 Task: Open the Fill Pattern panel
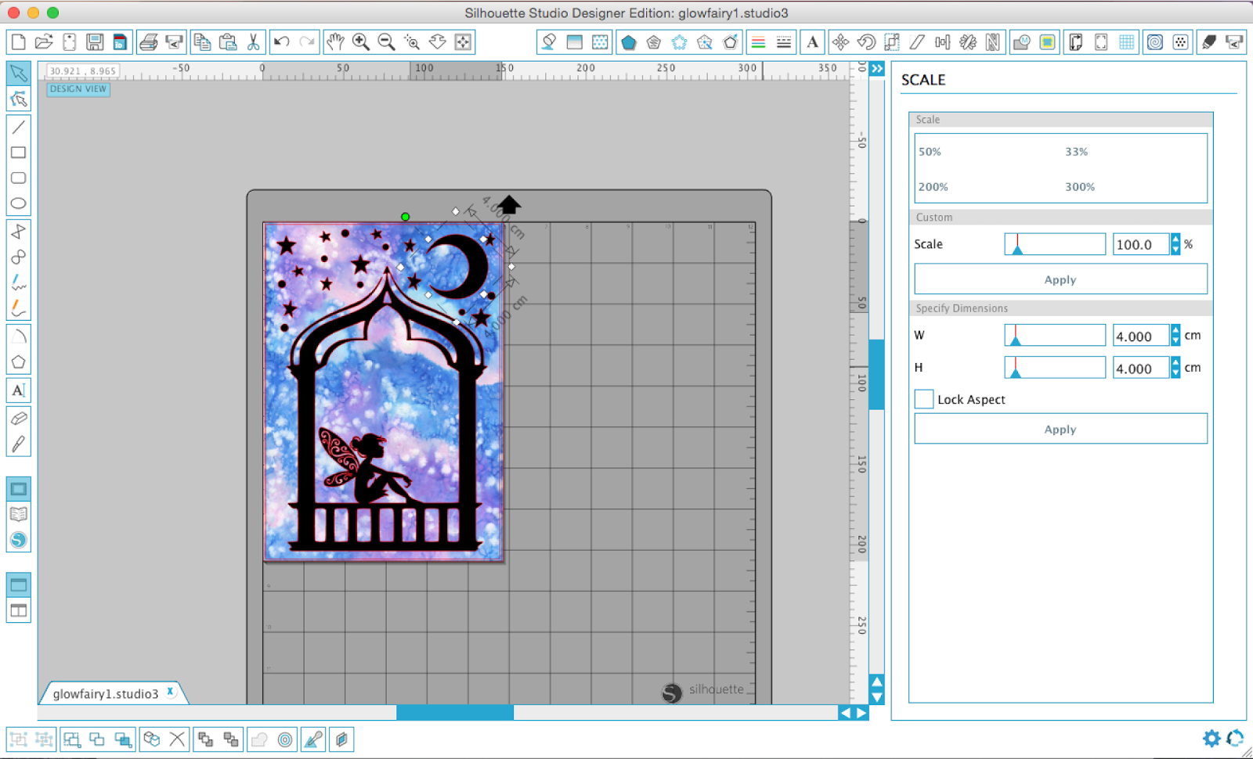point(600,42)
